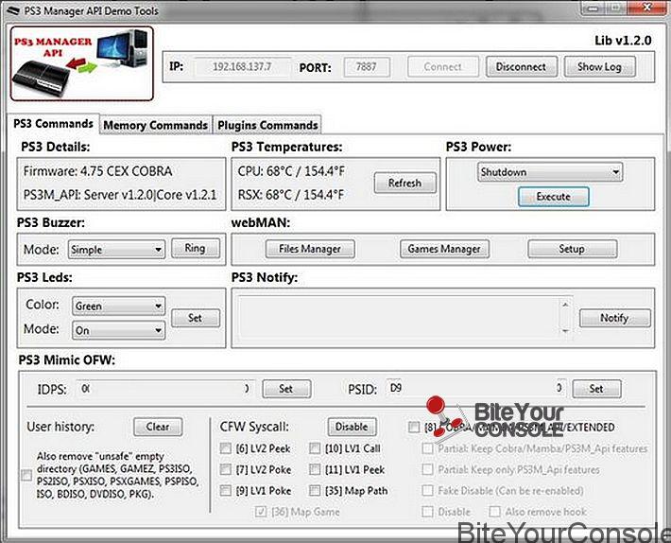Open webMAN Files Manager
The image size is (671, 543).
point(310,249)
